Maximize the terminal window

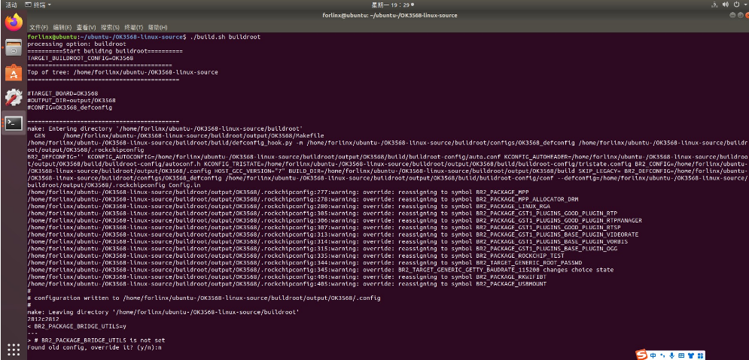click(x=739, y=15)
